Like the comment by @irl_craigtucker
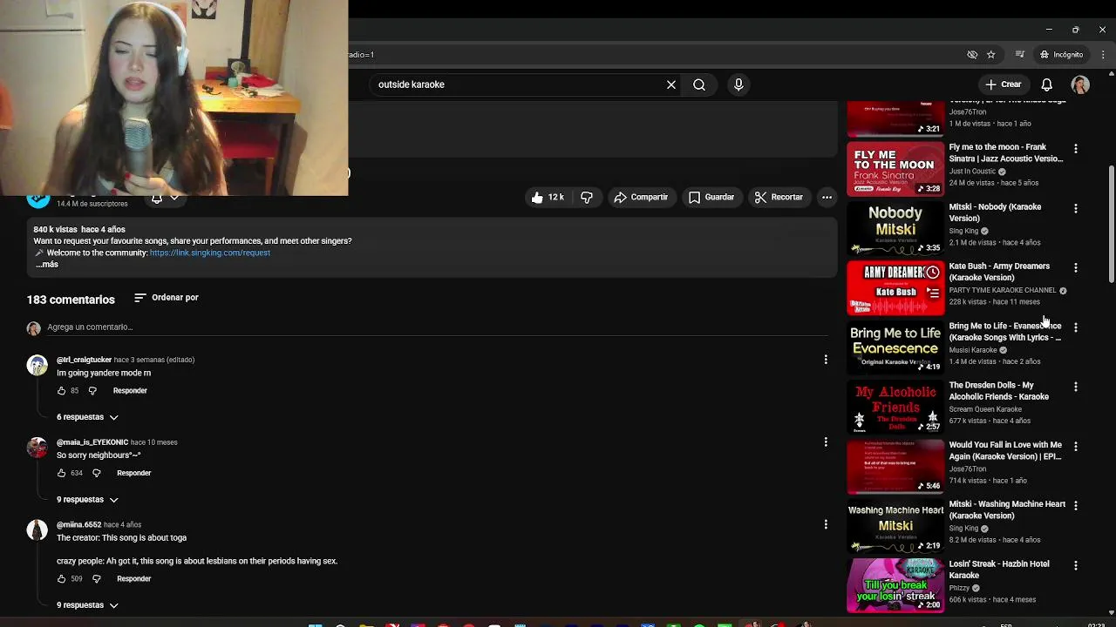The image size is (1116, 627). tap(62, 391)
